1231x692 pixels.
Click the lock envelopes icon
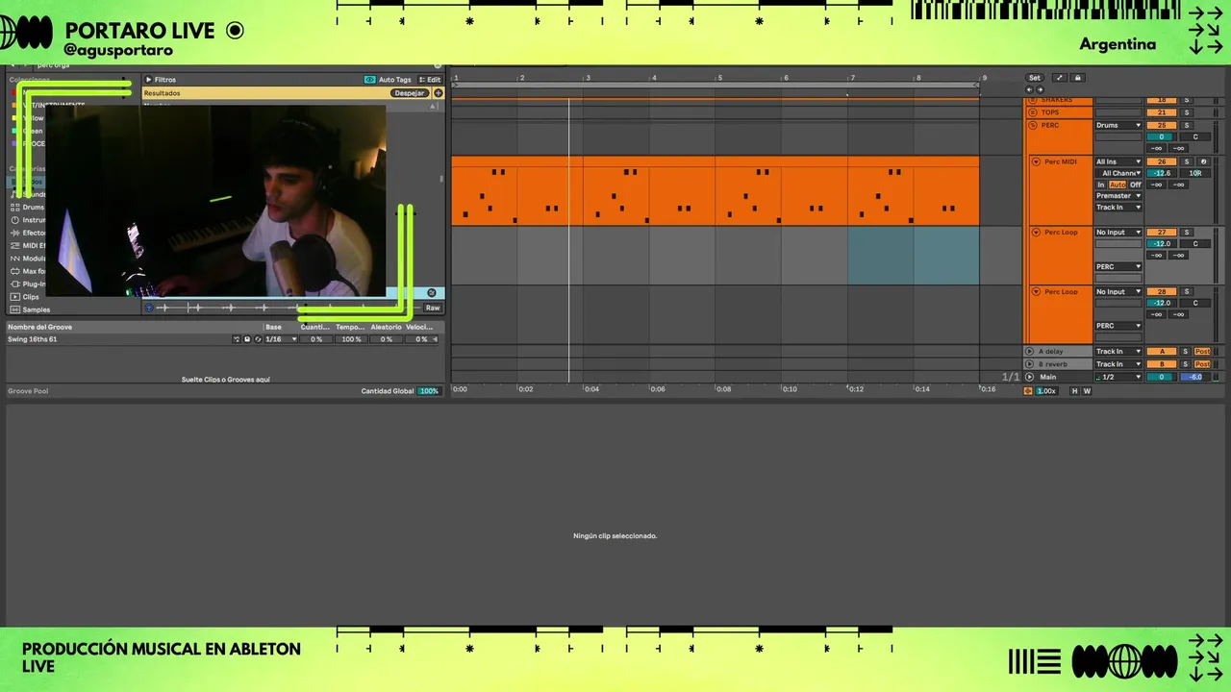pyautogui.click(x=1078, y=78)
